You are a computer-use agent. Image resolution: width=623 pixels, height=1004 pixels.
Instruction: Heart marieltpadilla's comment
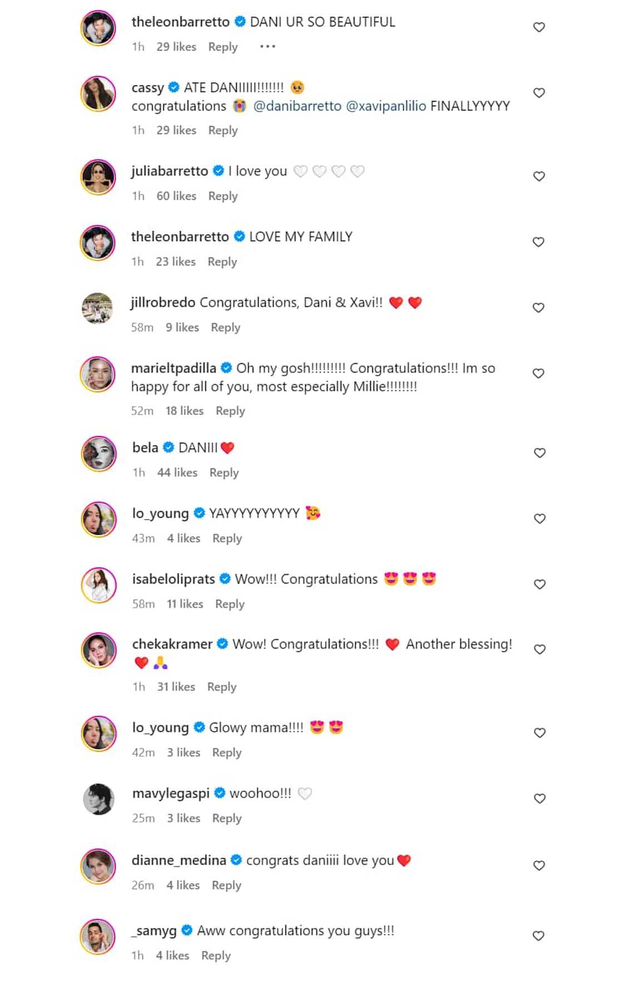click(x=538, y=373)
